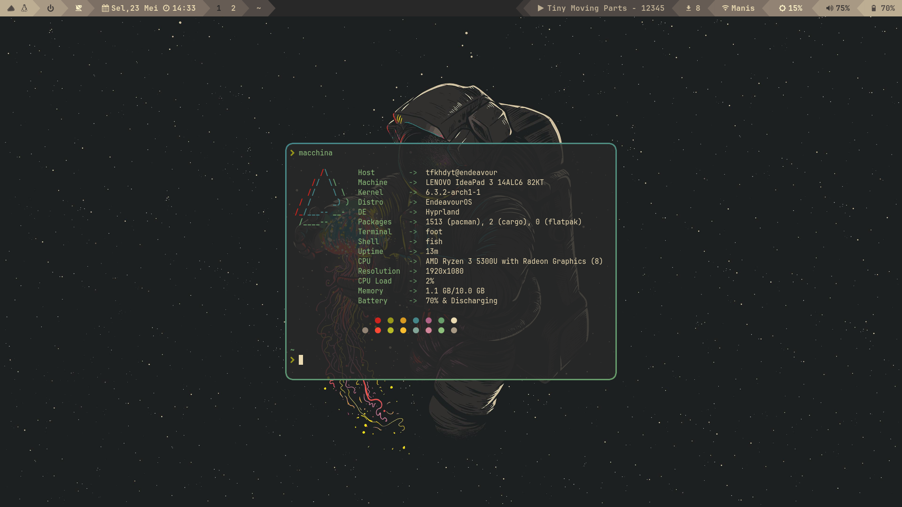Click the brightness sun icon

782,8
